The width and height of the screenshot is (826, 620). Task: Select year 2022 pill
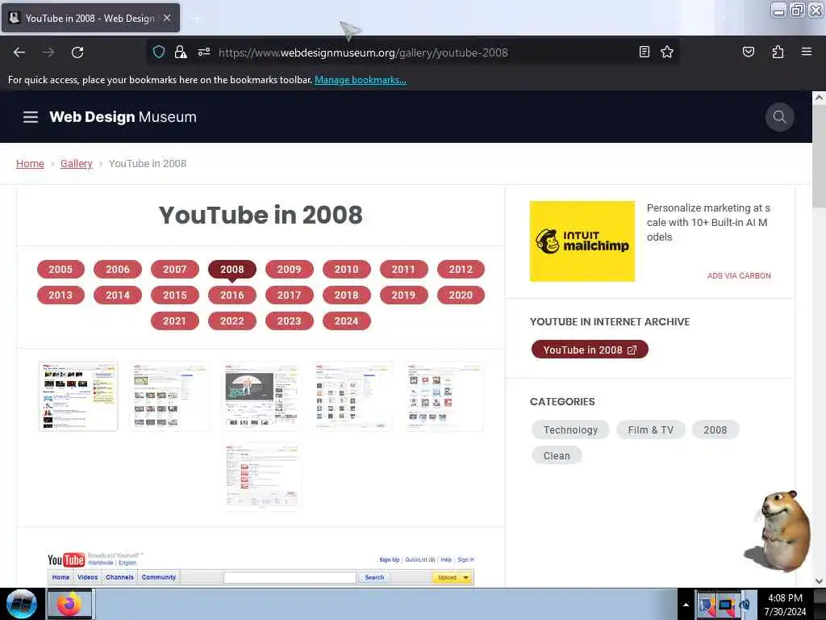pyautogui.click(x=232, y=321)
